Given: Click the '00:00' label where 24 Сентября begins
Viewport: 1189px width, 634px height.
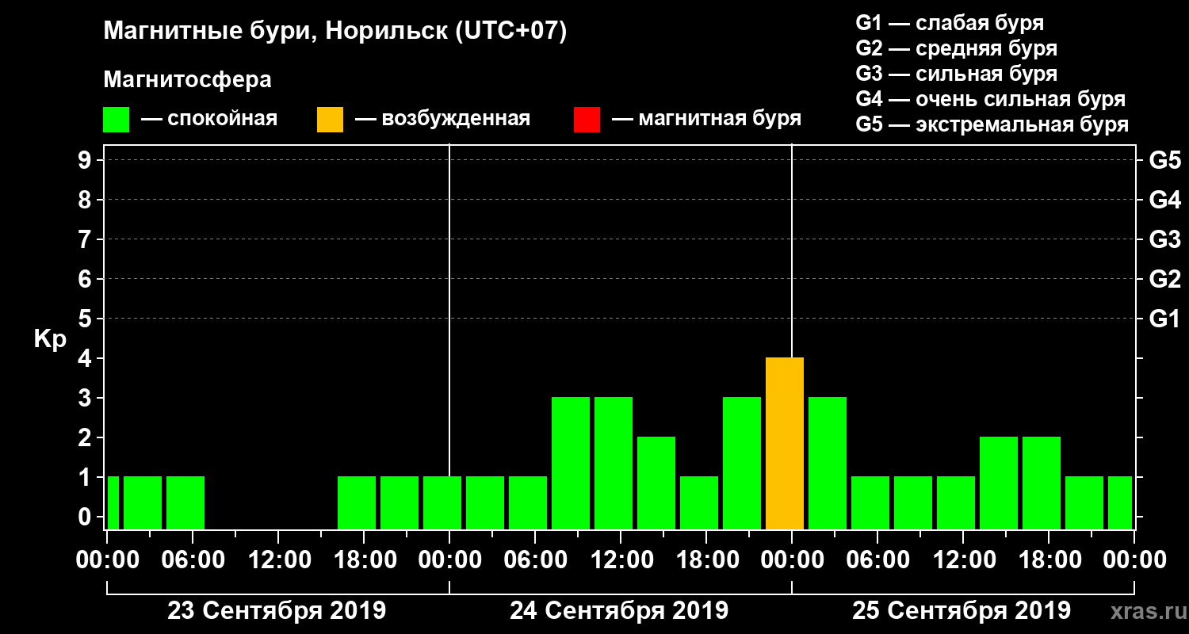Looking at the screenshot, I should (x=449, y=560).
